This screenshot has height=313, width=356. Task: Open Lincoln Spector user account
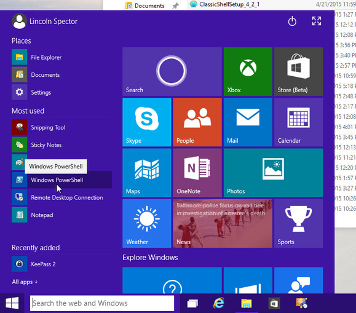pyautogui.click(x=45, y=22)
